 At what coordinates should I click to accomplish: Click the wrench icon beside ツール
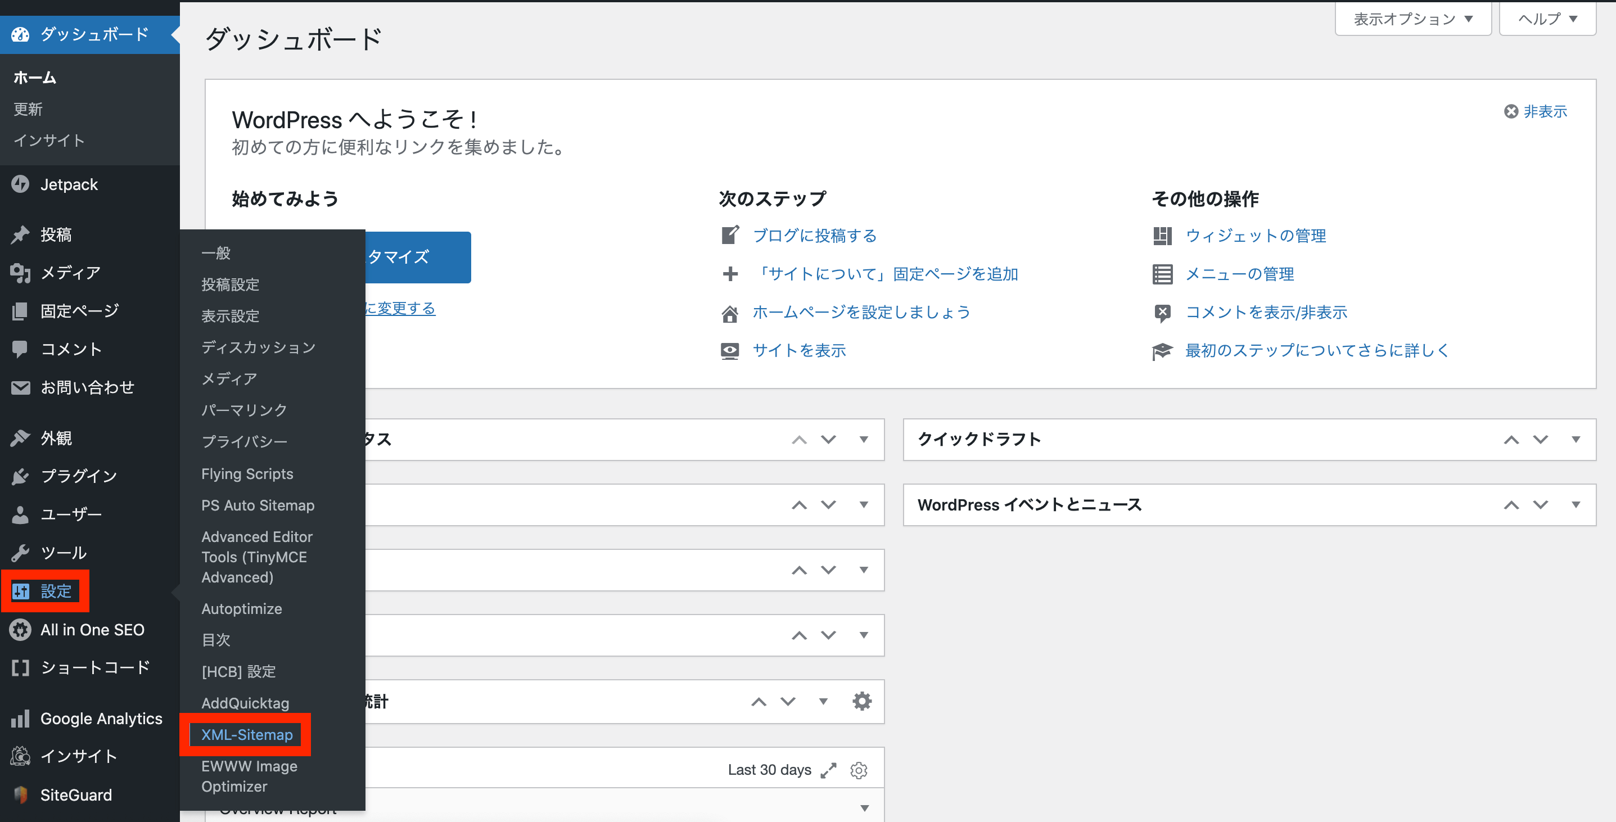coord(20,553)
